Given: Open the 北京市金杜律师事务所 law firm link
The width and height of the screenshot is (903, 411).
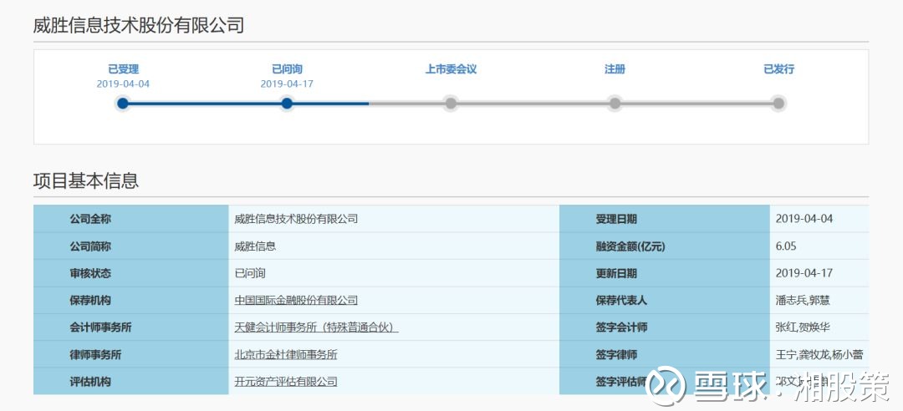Looking at the screenshot, I should [286, 354].
